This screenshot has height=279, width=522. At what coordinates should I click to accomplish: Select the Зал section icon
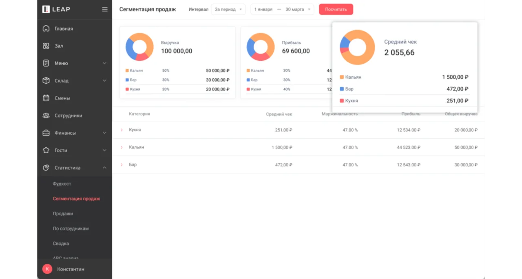click(46, 46)
